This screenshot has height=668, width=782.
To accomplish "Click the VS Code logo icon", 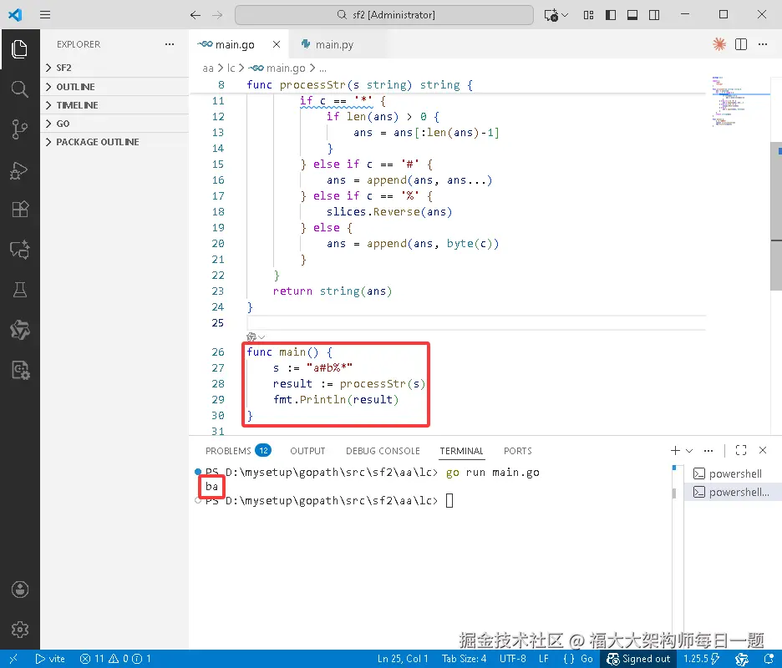I will pyautogui.click(x=15, y=14).
